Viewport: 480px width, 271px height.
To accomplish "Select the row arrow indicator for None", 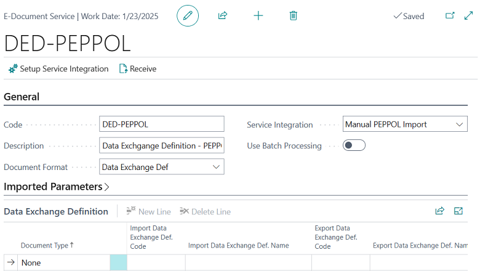I will pyautogui.click(x=10, y=262).
